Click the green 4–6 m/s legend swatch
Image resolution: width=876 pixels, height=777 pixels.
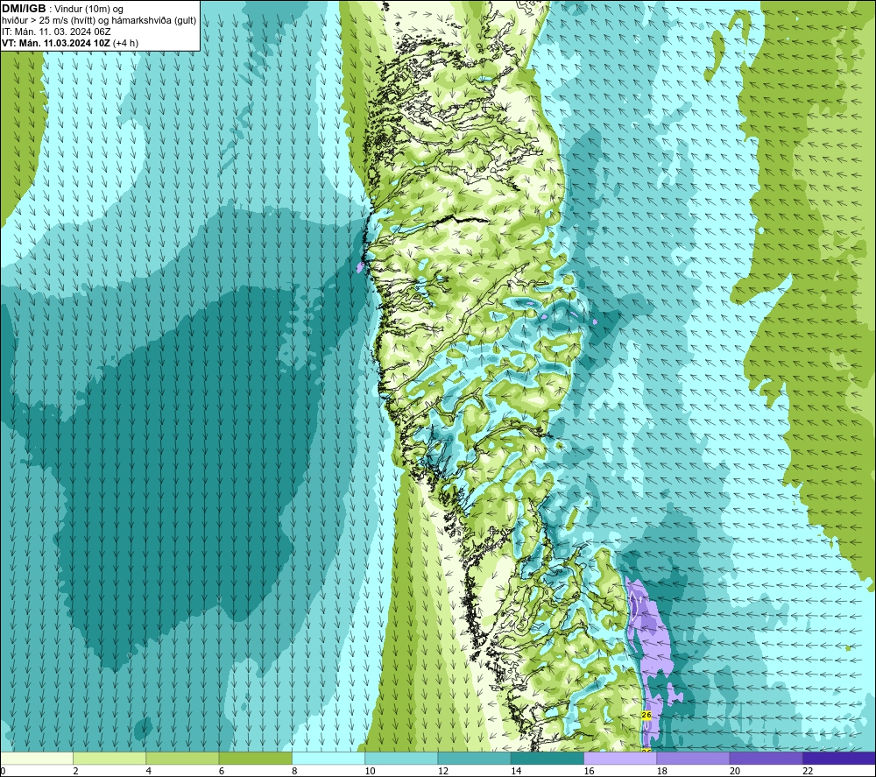183,758
